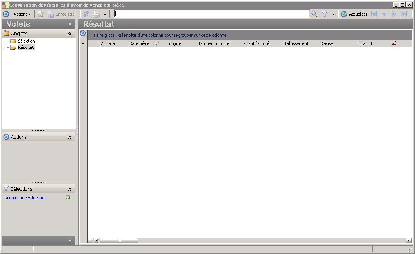Click the horizontal scrollbar right arrow

pos(409,241)
